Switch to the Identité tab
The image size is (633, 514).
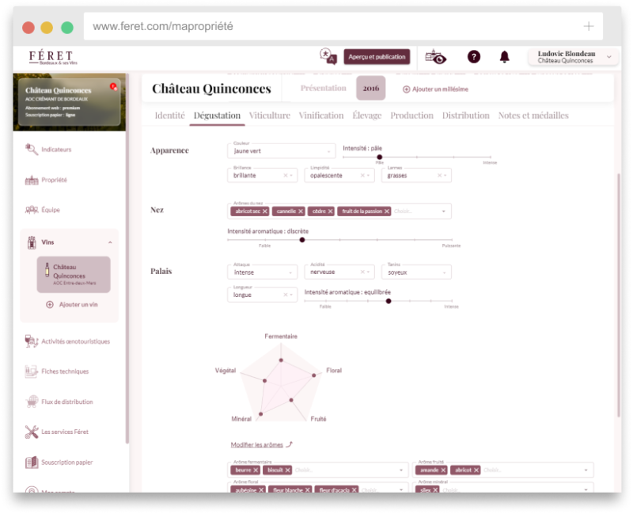pos(169,116)
